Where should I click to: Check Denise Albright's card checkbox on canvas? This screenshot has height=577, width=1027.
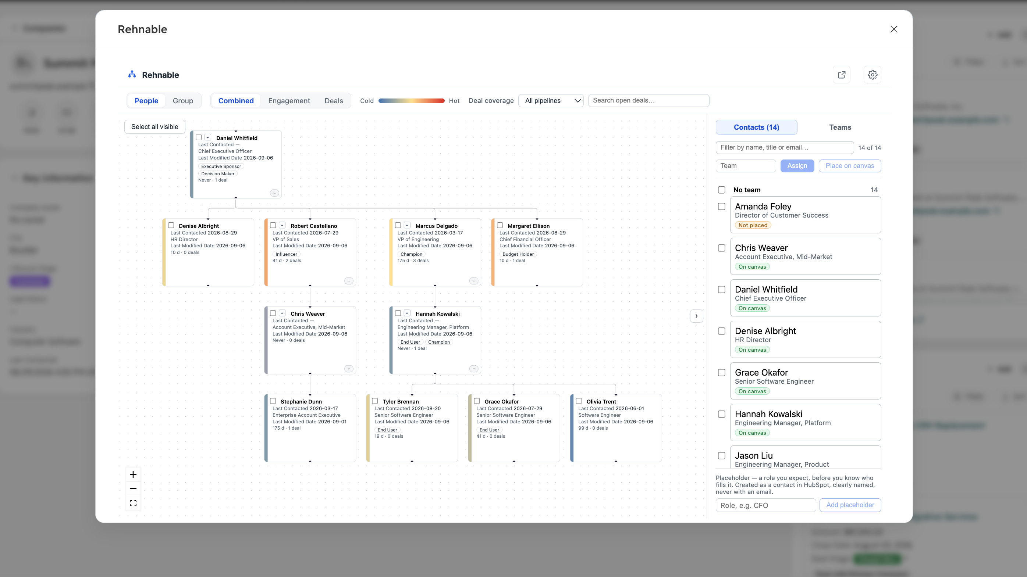pos(171,225)
